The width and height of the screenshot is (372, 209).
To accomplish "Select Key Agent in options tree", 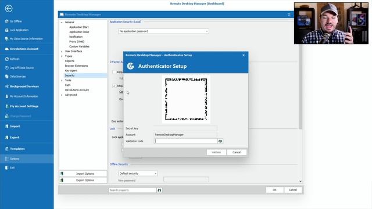I will click(71, 71).
